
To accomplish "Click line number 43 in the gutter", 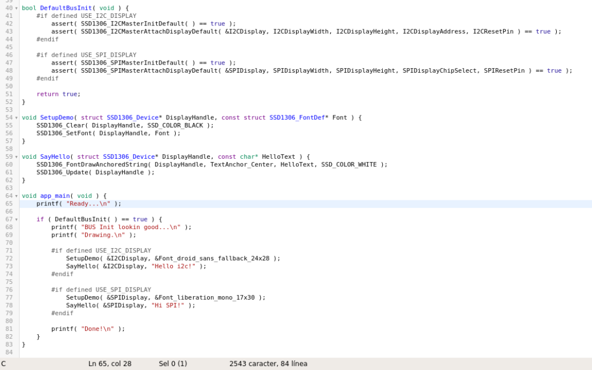I will click(9, 32).
